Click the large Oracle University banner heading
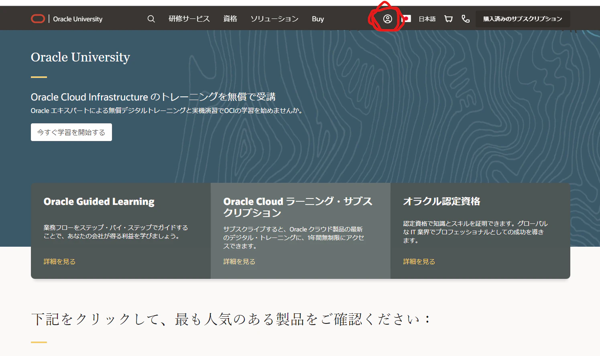The width and height of the screenshot is (600, 356). 80,57
